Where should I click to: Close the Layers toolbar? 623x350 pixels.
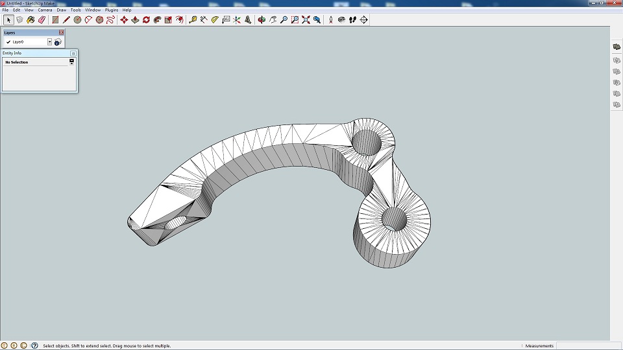pos(62,32)
